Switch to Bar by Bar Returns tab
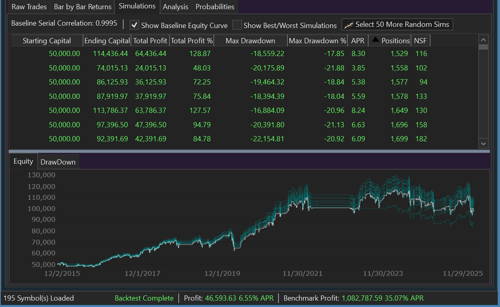 (83, 7)
